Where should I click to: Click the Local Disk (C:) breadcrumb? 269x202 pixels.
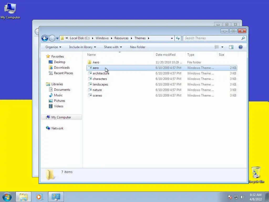coord(80,38)
